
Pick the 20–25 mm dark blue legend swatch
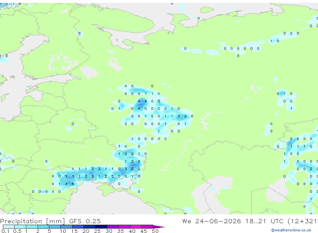tap(90, 227)
